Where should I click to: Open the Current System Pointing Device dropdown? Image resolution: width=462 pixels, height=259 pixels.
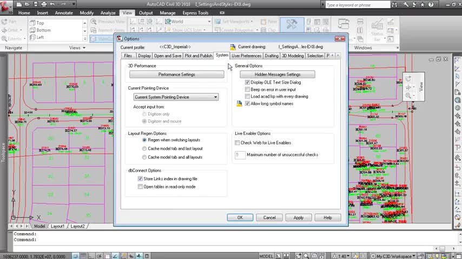point(176,97)
